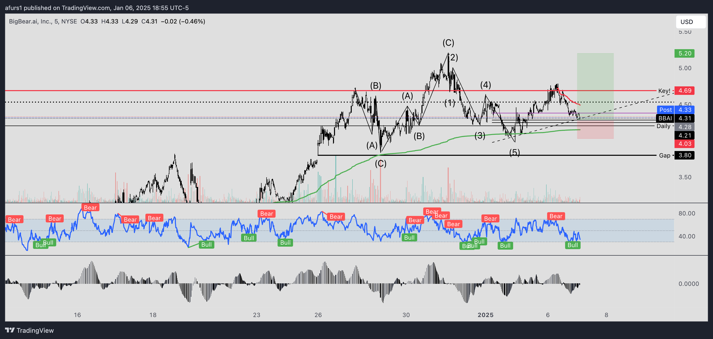Select the 18 date on the time axis
Viewport: 713px width, 339px height.
153,315
